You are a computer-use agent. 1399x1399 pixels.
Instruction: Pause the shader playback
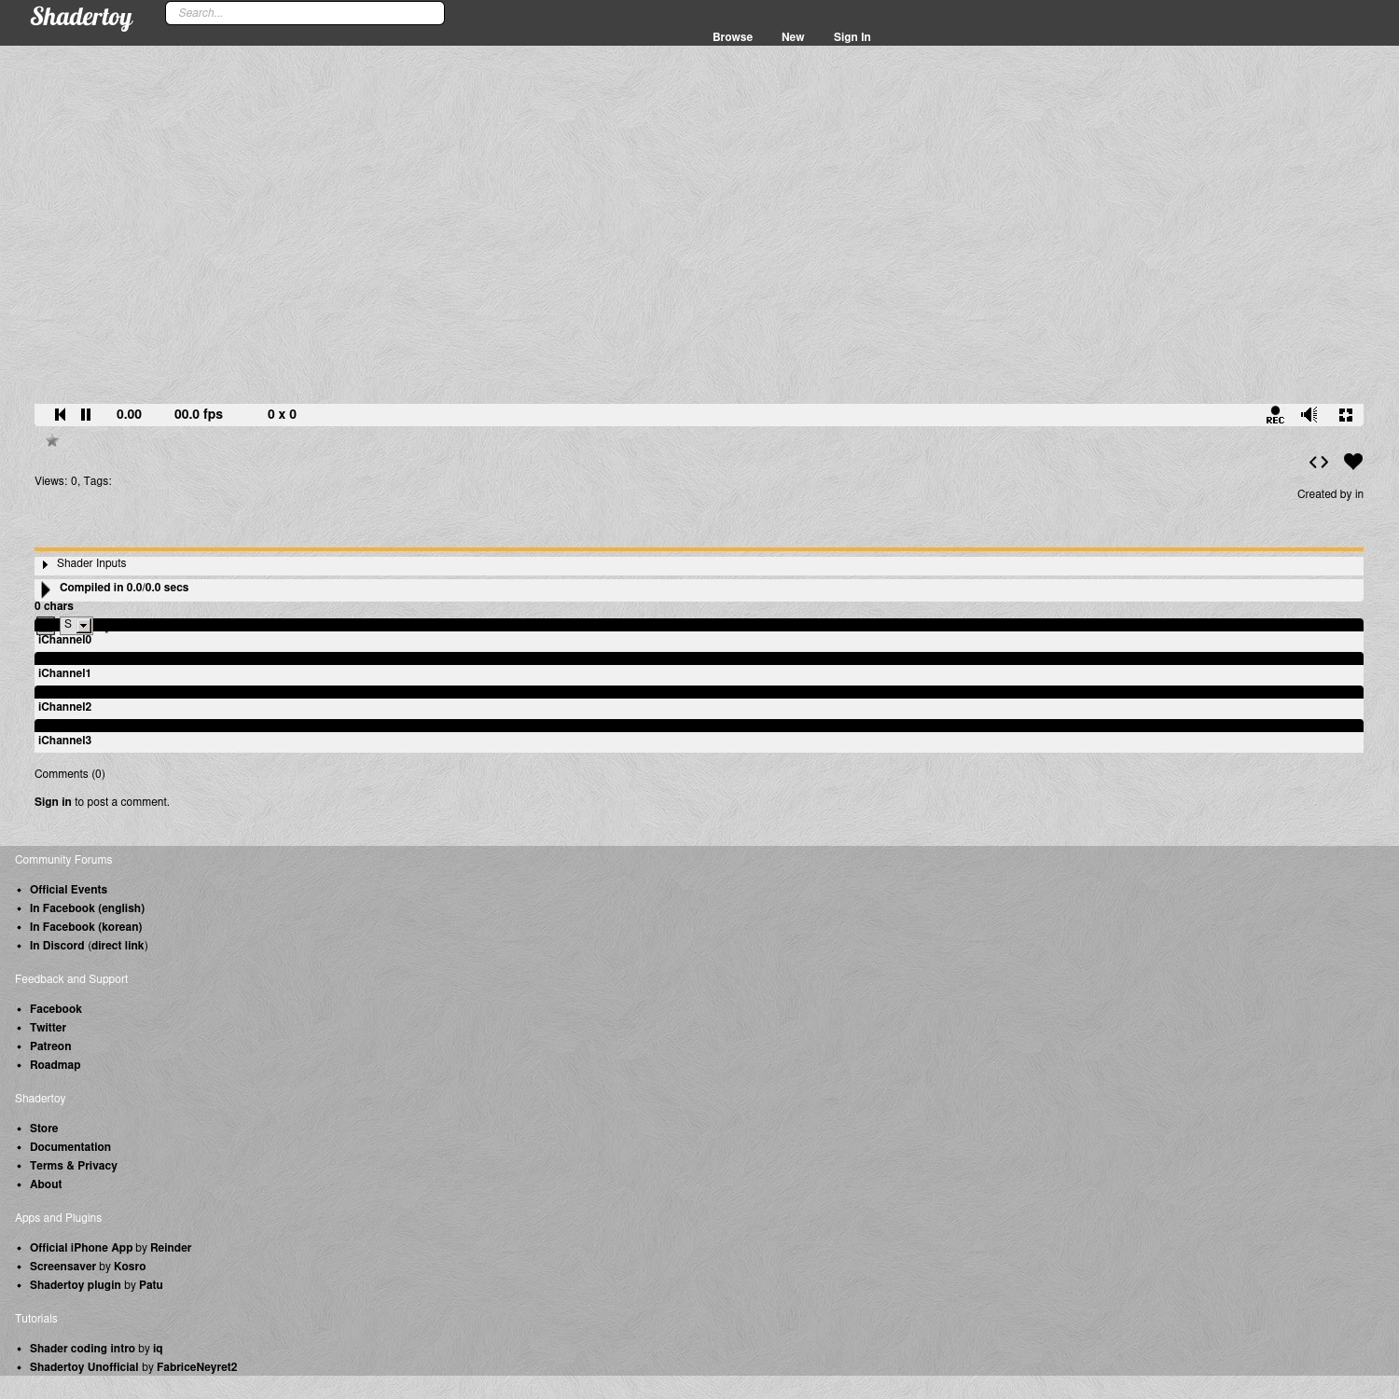pos(86,415)
